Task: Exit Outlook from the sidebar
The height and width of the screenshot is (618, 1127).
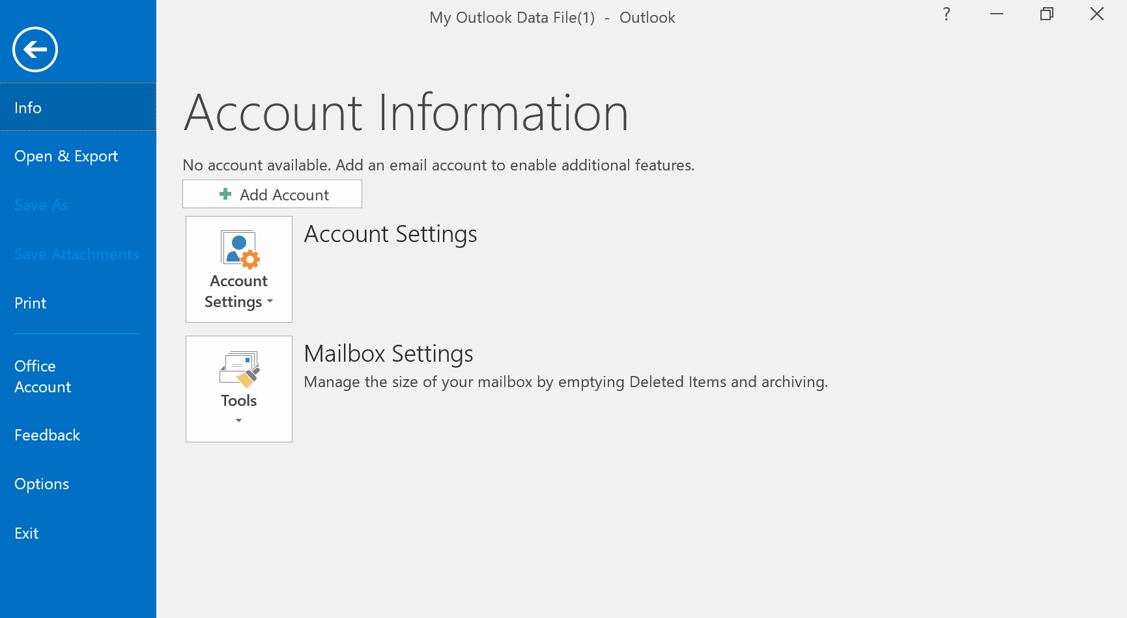Action: pyautogui.click(x=26, y=533)
